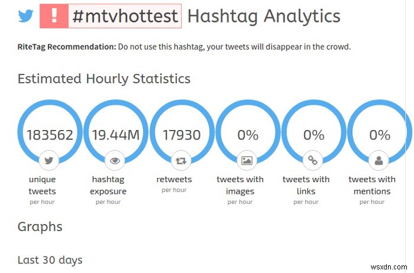Click the retweet arrows icon
The width and height of the screenshot is (414, 273).
click(x=182, y=160)
